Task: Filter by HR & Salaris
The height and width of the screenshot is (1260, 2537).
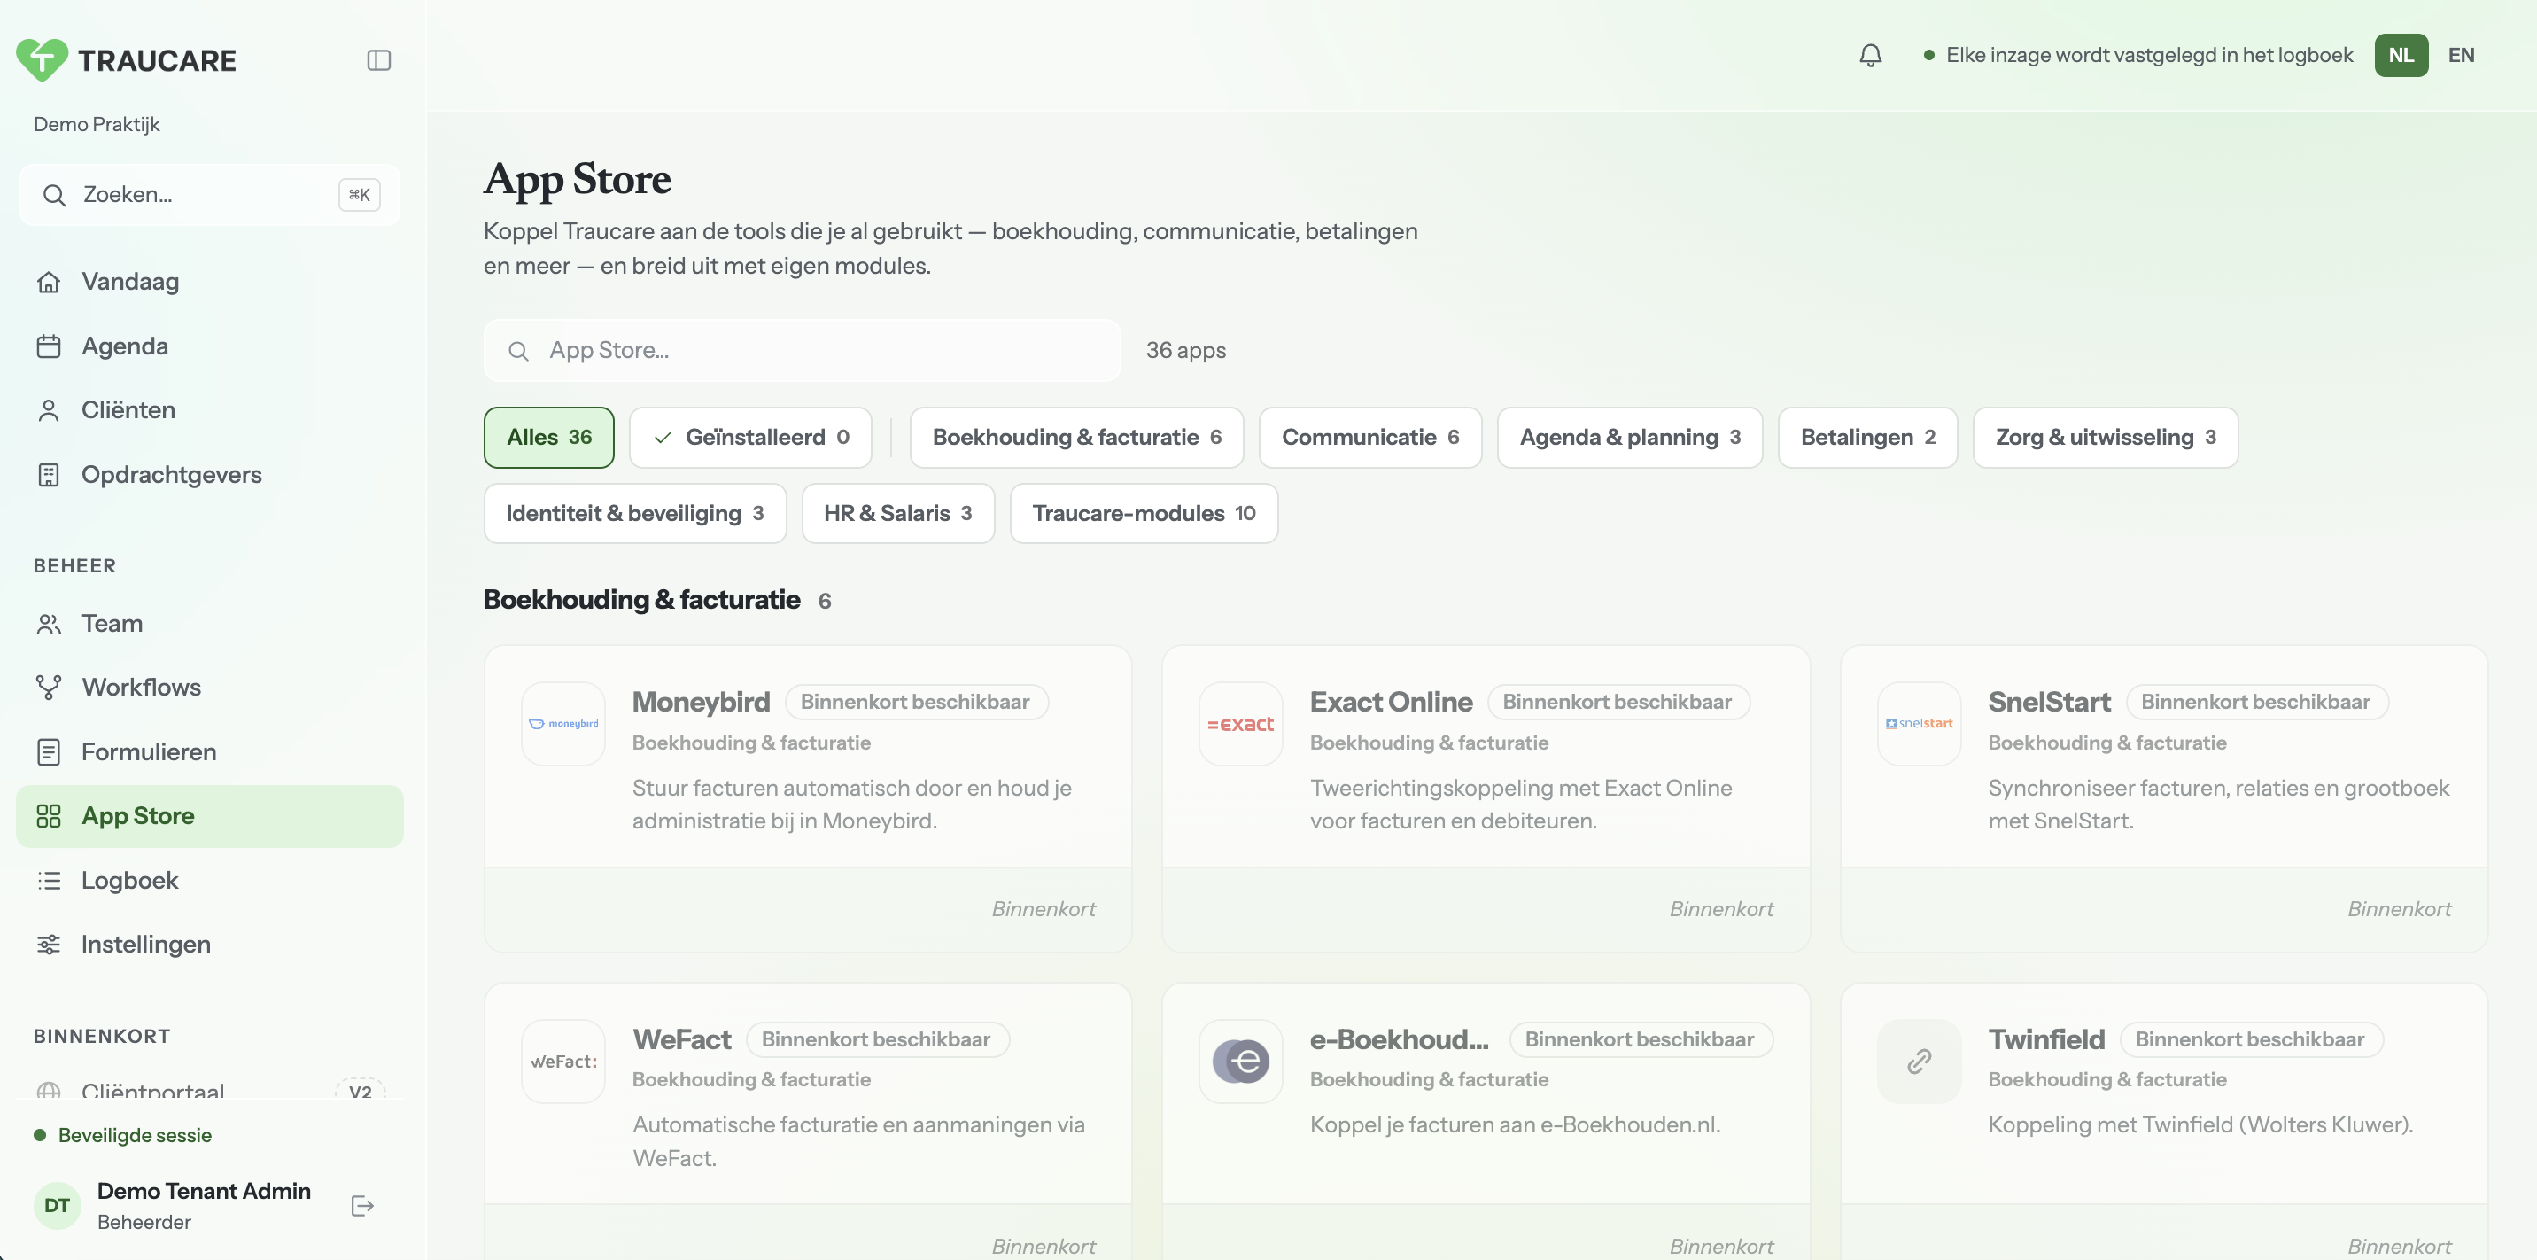Action: click(897, 513)
